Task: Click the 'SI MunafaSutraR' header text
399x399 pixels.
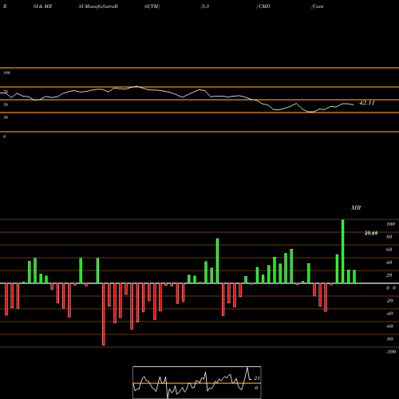Action: (x=98, y=6)
